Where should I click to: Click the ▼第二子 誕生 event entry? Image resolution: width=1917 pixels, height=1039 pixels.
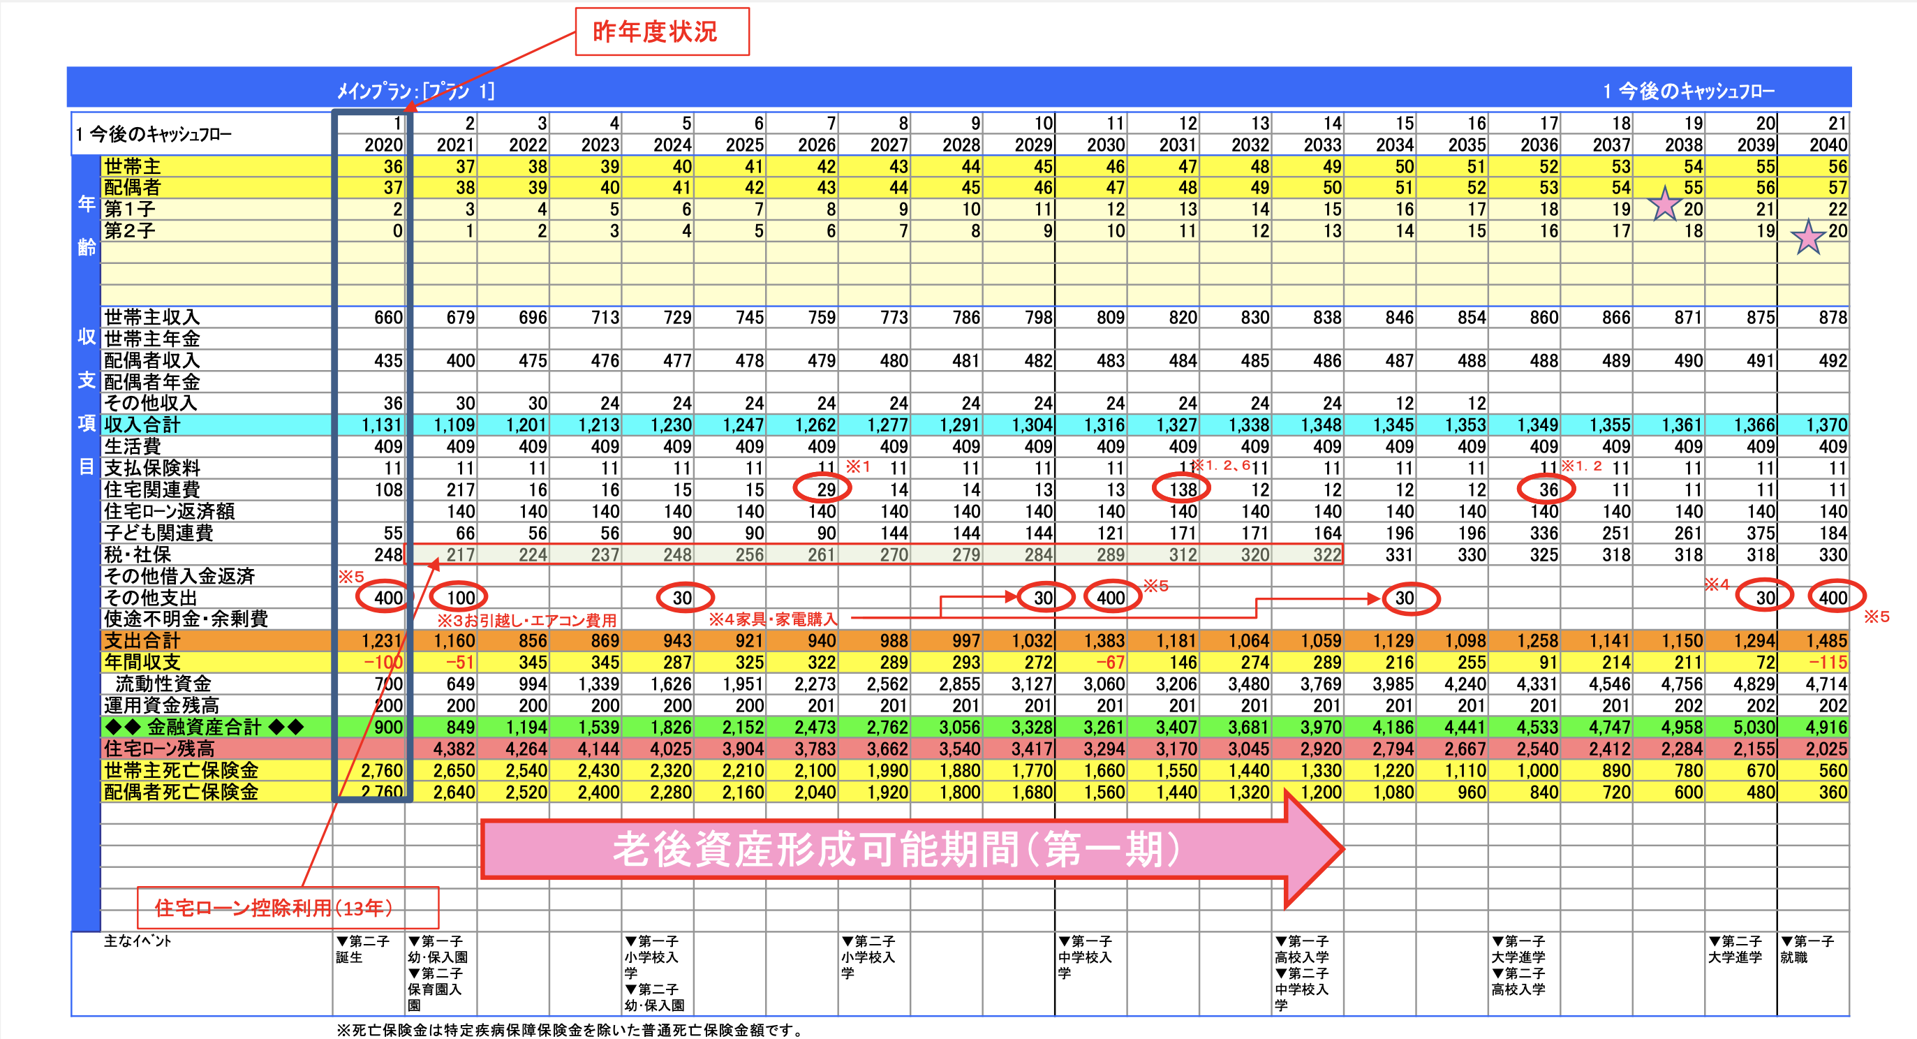(362, 949)
